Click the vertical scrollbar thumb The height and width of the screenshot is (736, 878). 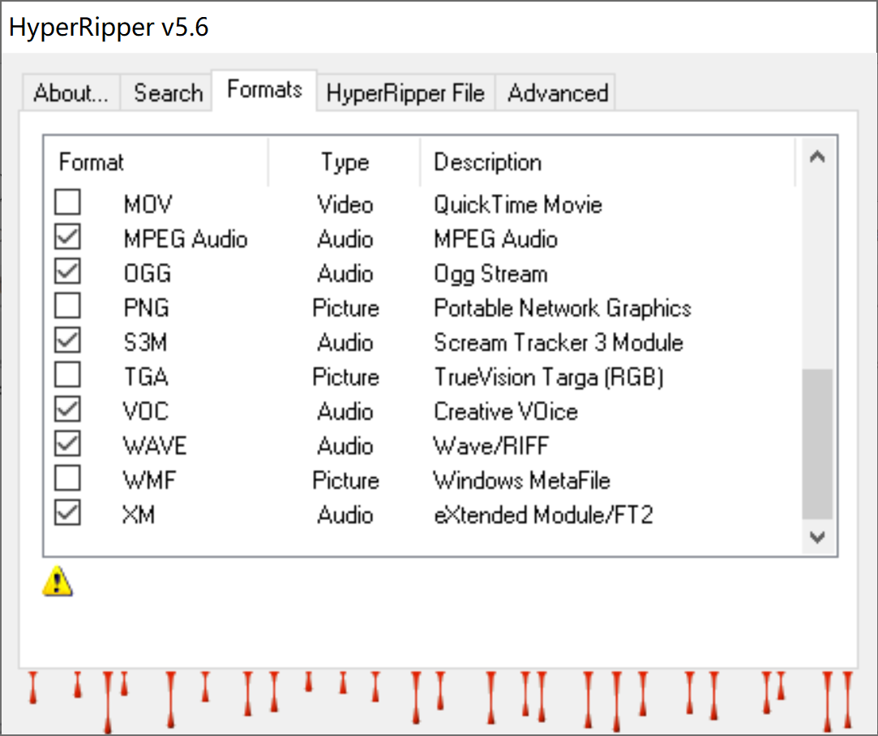pyautogui.click(x=817, y=444)
